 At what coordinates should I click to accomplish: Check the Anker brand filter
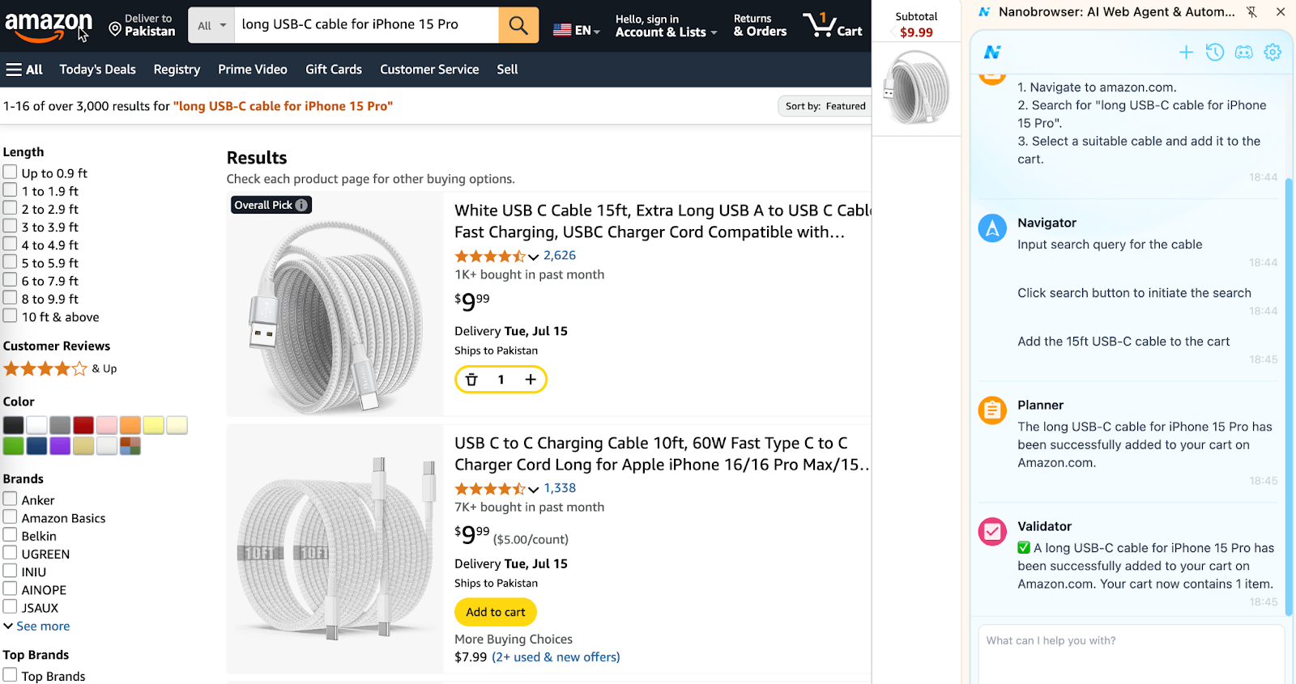click(10, 499)
